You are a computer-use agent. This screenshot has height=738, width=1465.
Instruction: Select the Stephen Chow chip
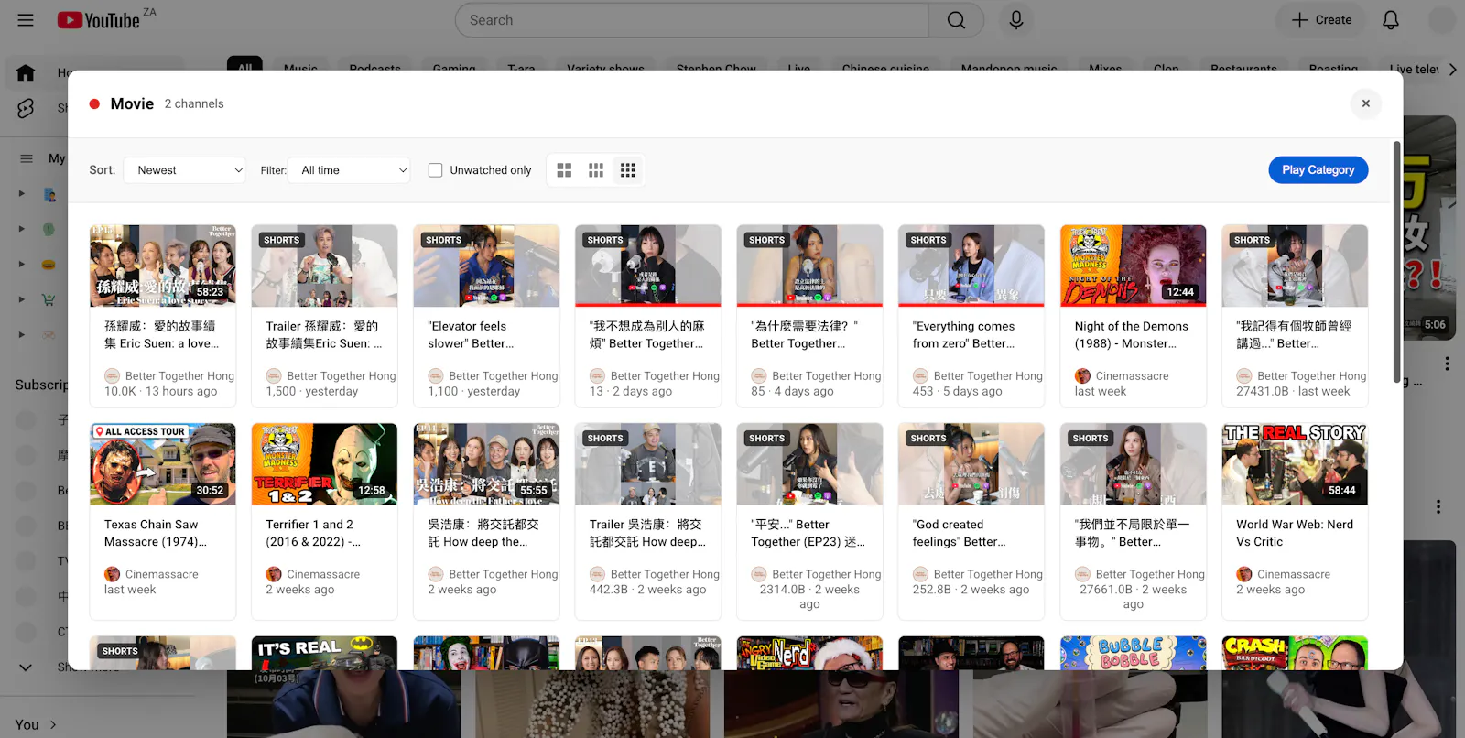click(x=716, y=69)
